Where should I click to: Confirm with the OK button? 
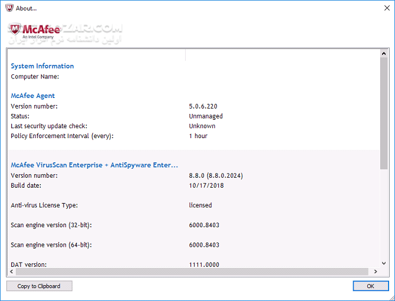371,286
